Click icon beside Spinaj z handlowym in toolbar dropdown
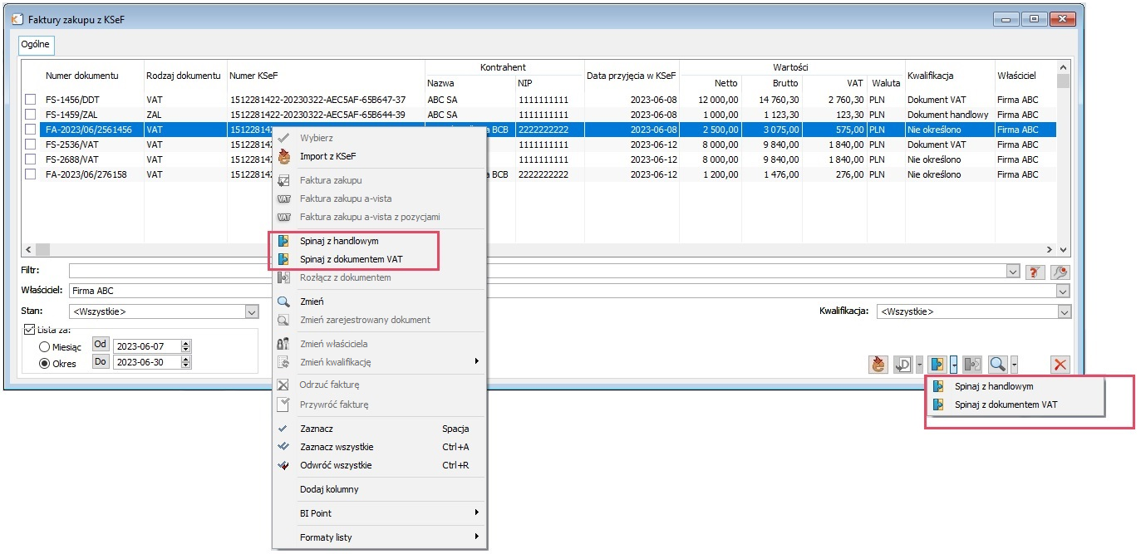Image resolution: width=1141 pixels, height=554 pixels. [x=938, y=386]
